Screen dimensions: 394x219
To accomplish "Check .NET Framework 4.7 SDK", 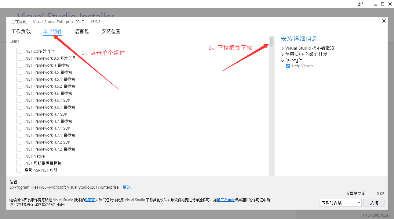I will point(19,114).
